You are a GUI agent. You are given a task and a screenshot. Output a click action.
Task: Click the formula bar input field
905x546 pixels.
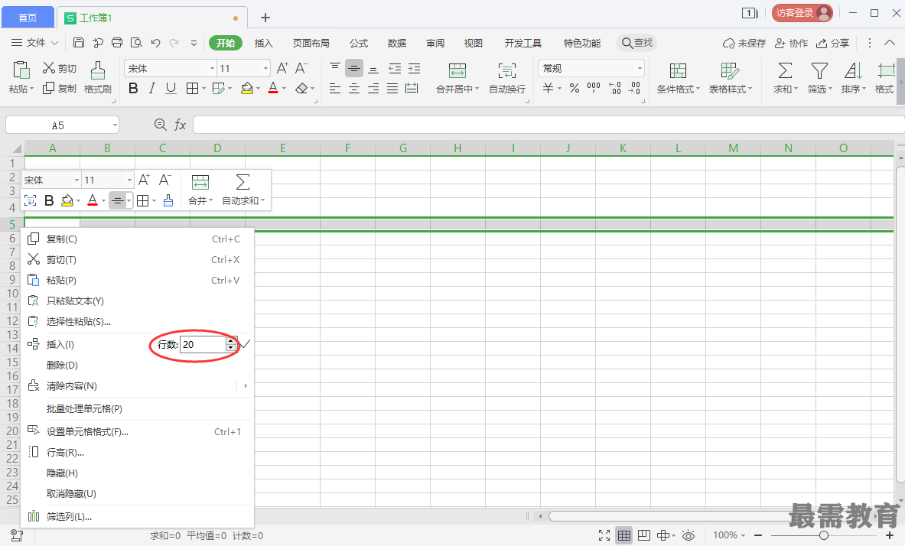548,125
